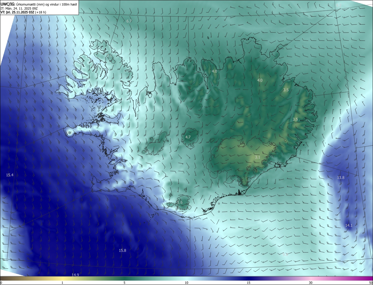Viewport: 373px width, 285px height.
Task: Click the color scale tick label '10'
Action: coord(186,283)
